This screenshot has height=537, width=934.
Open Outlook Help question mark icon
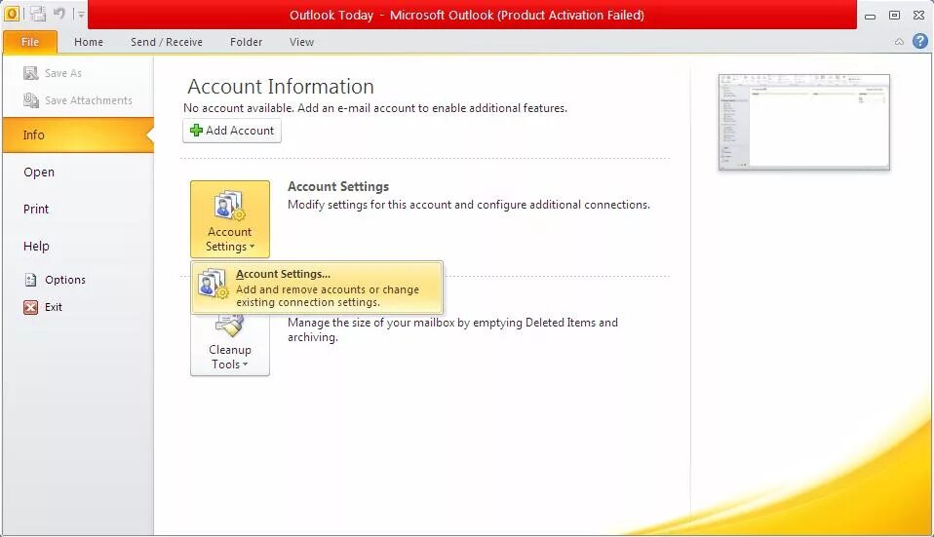(x=920, y=41)
